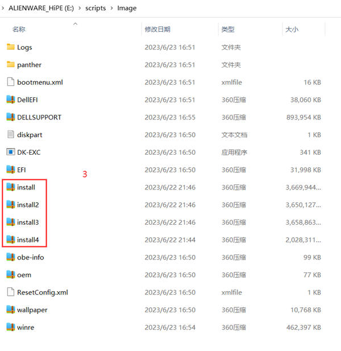Image resolution: width=341 pixels, height=351 pixels.
Task: Select the install4 archive icon
Action: click(10, 239)
